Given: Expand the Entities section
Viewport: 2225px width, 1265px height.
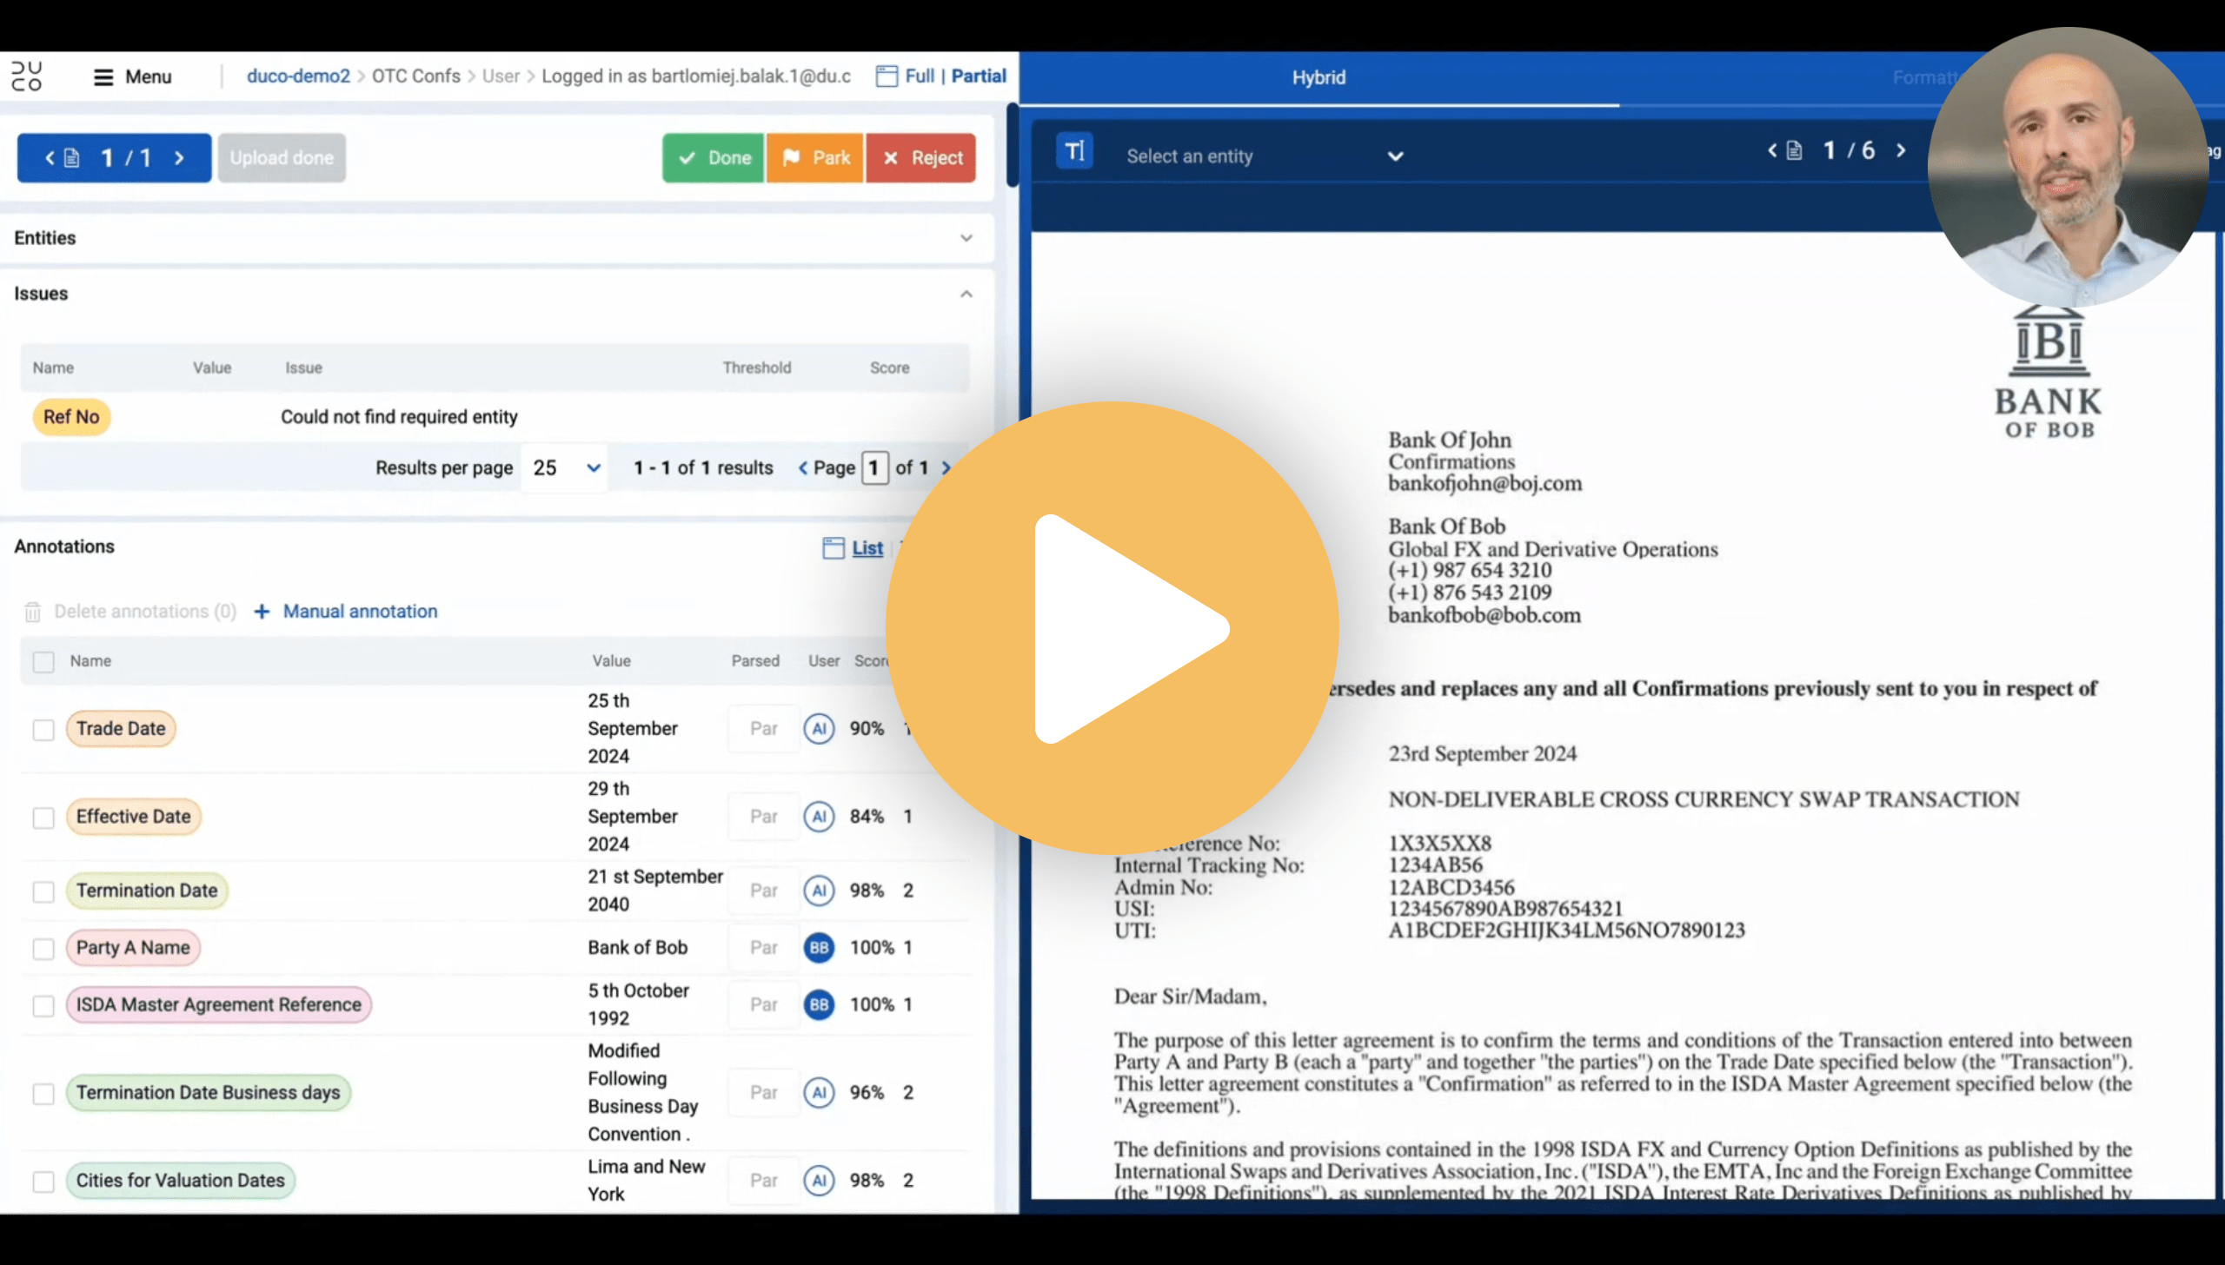Looking at the screenshot, I should click(966, 238).
